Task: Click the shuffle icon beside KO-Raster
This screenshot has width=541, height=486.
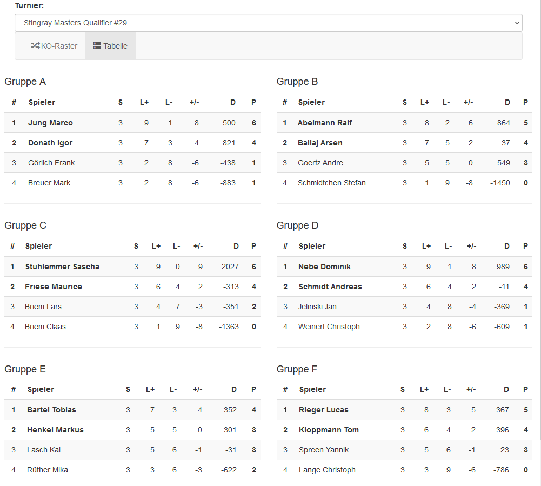Action: 35,46
